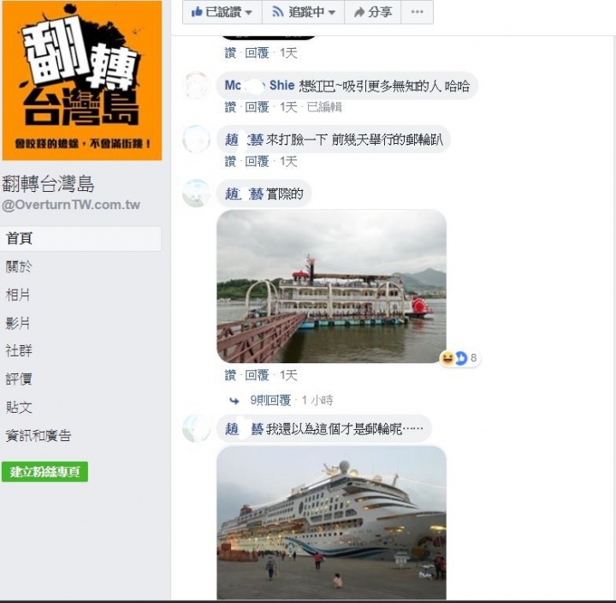Image resolution: width=616 pixels, height=603 pixels.
Task: Click the @OverturnTW.com.tw page handle
Action: (71, 205)
